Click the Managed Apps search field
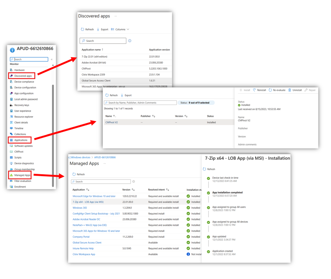 (101, 181)
